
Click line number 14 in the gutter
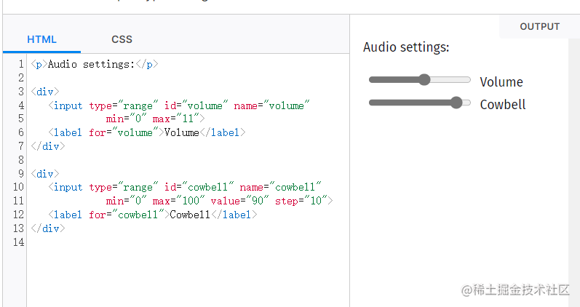pyautogui.click(x=18, y=242)
